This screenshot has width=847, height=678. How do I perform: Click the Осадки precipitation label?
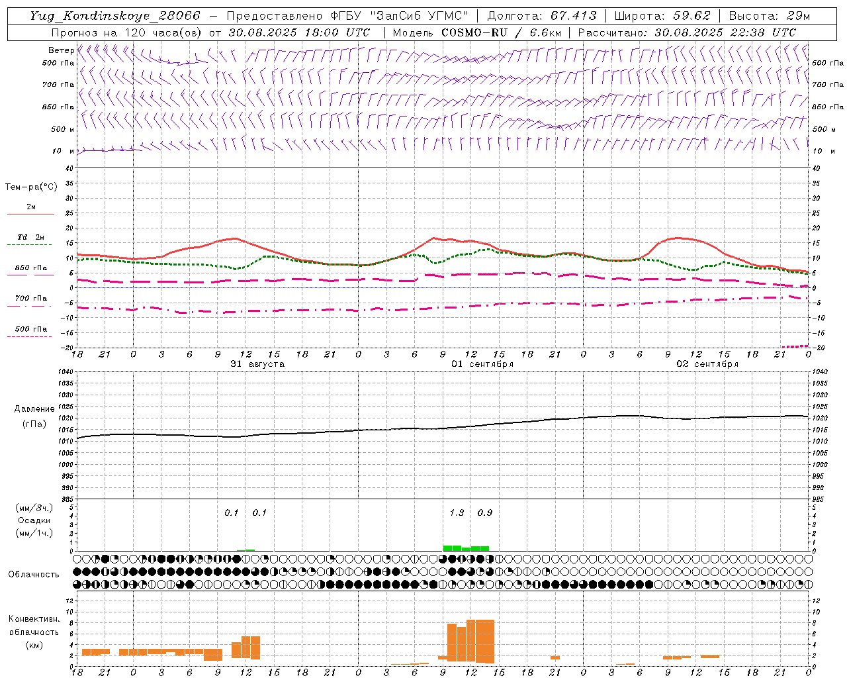(x=34, y=520)
